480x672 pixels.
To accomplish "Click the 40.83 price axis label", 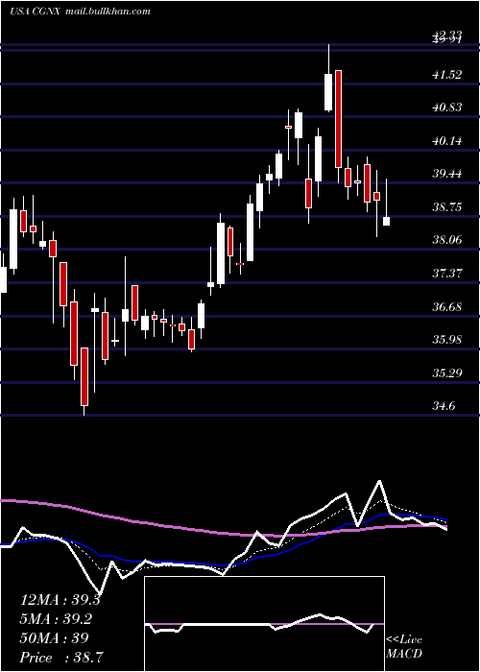I will point(447,108).
